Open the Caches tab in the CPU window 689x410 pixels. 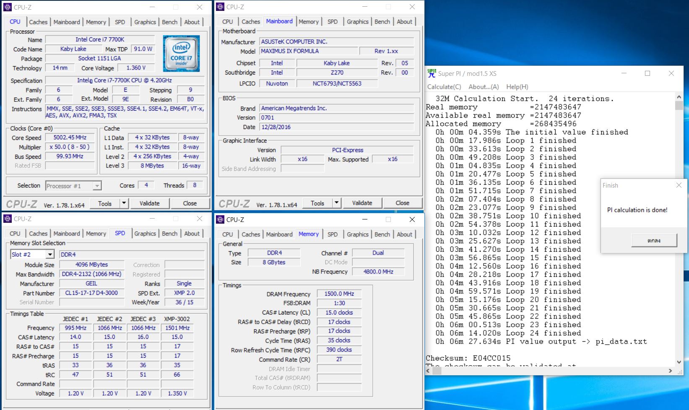click(38, 22)
